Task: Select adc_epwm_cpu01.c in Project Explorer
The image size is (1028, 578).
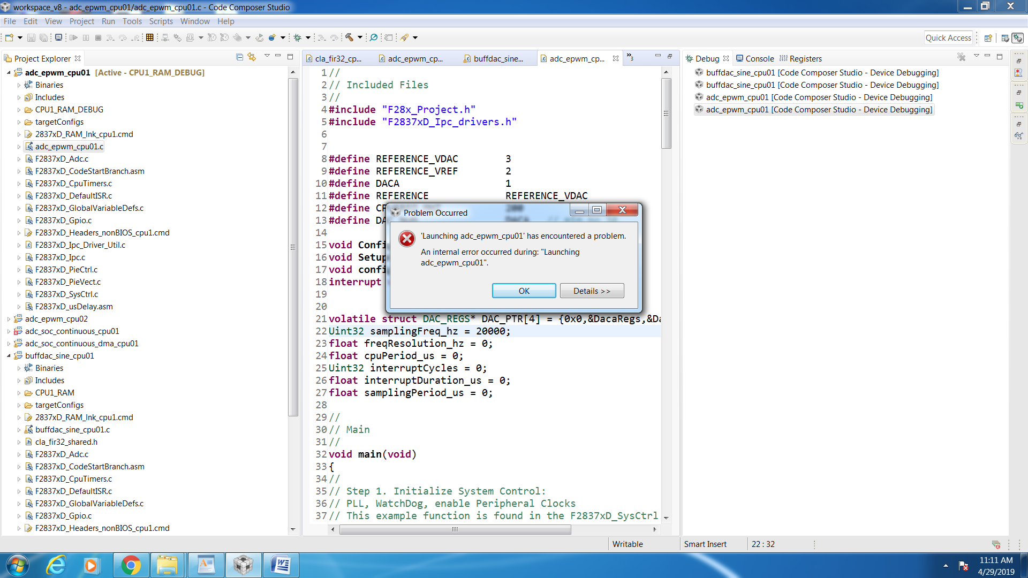Action: pyautogui.click(x=69, y=147)
